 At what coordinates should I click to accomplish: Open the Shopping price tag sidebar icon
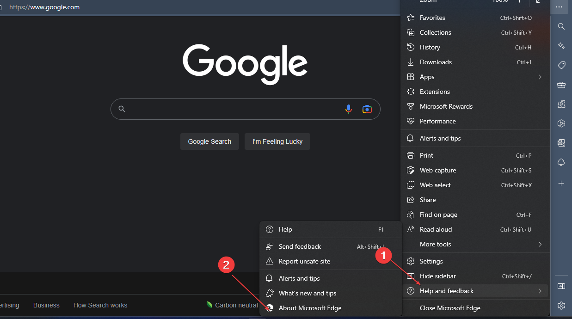pyautogui.click(x=561, y=65)
